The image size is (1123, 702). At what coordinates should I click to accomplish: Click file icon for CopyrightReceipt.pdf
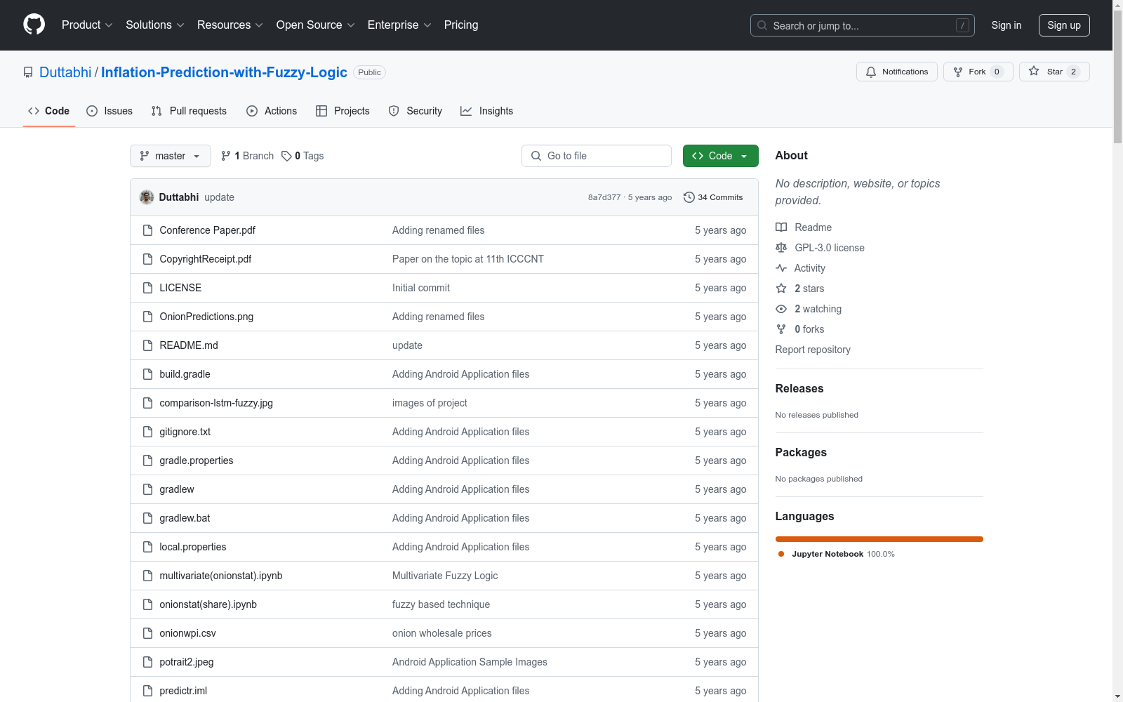tap(147, 259)
